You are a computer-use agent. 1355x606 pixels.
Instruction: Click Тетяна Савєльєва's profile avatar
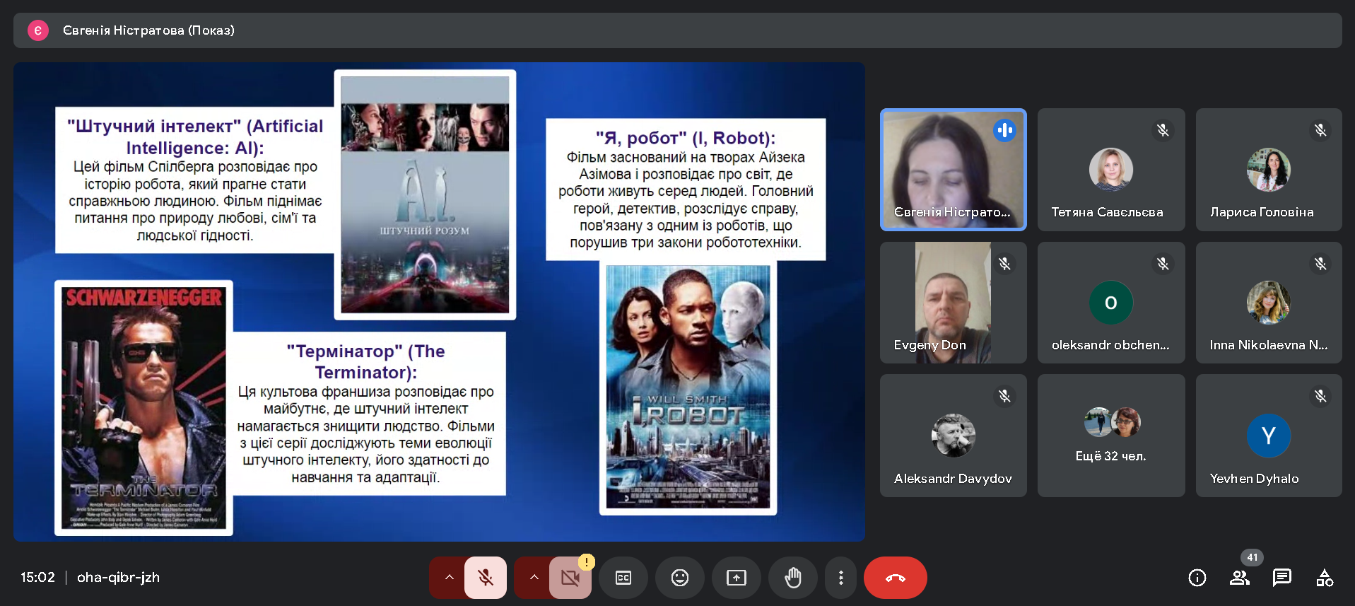(1111, 170)
